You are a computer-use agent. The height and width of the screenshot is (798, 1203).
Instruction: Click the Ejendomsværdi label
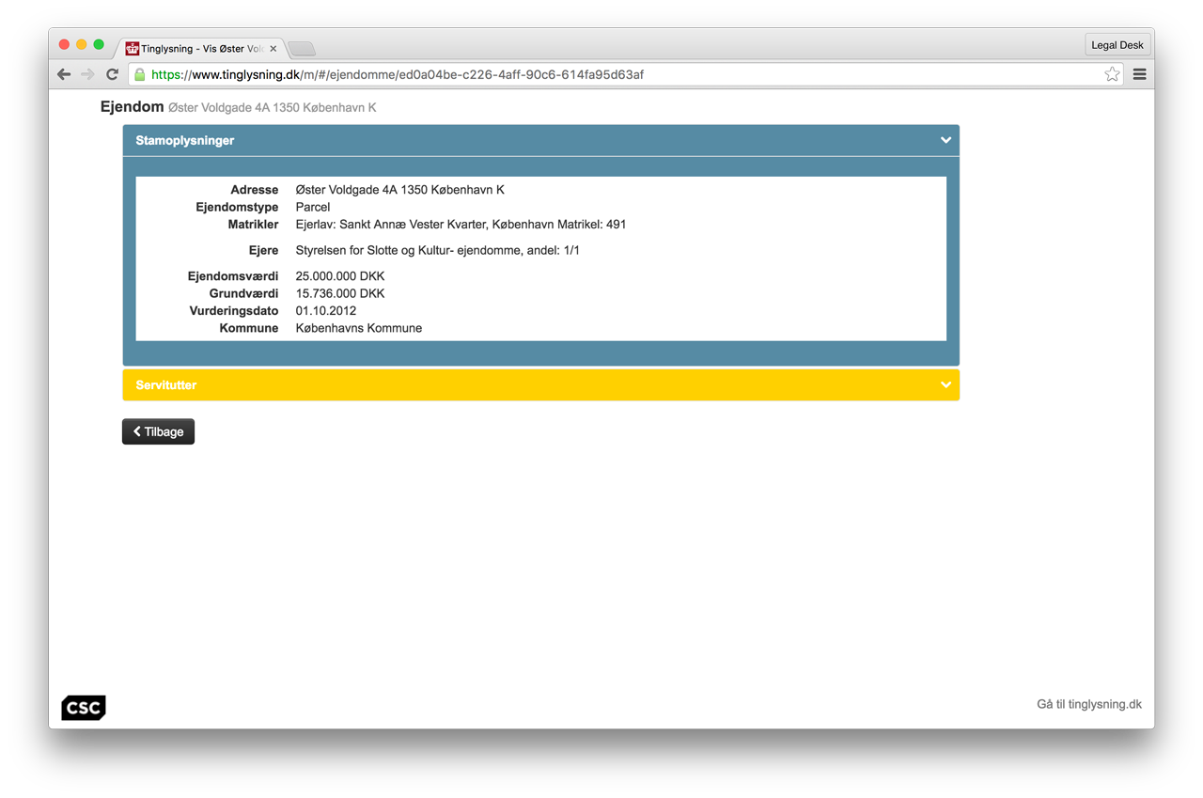pyautogui.click(x=233, y=276)
